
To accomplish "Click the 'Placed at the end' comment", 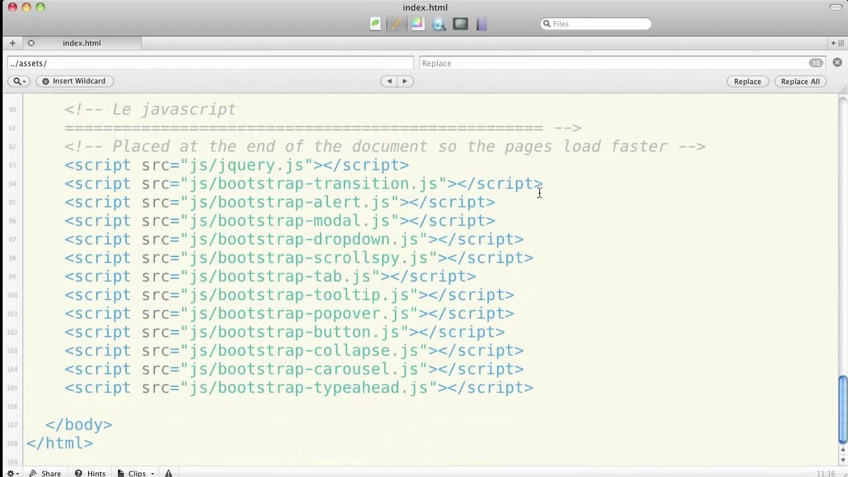I will pos(385,146).
